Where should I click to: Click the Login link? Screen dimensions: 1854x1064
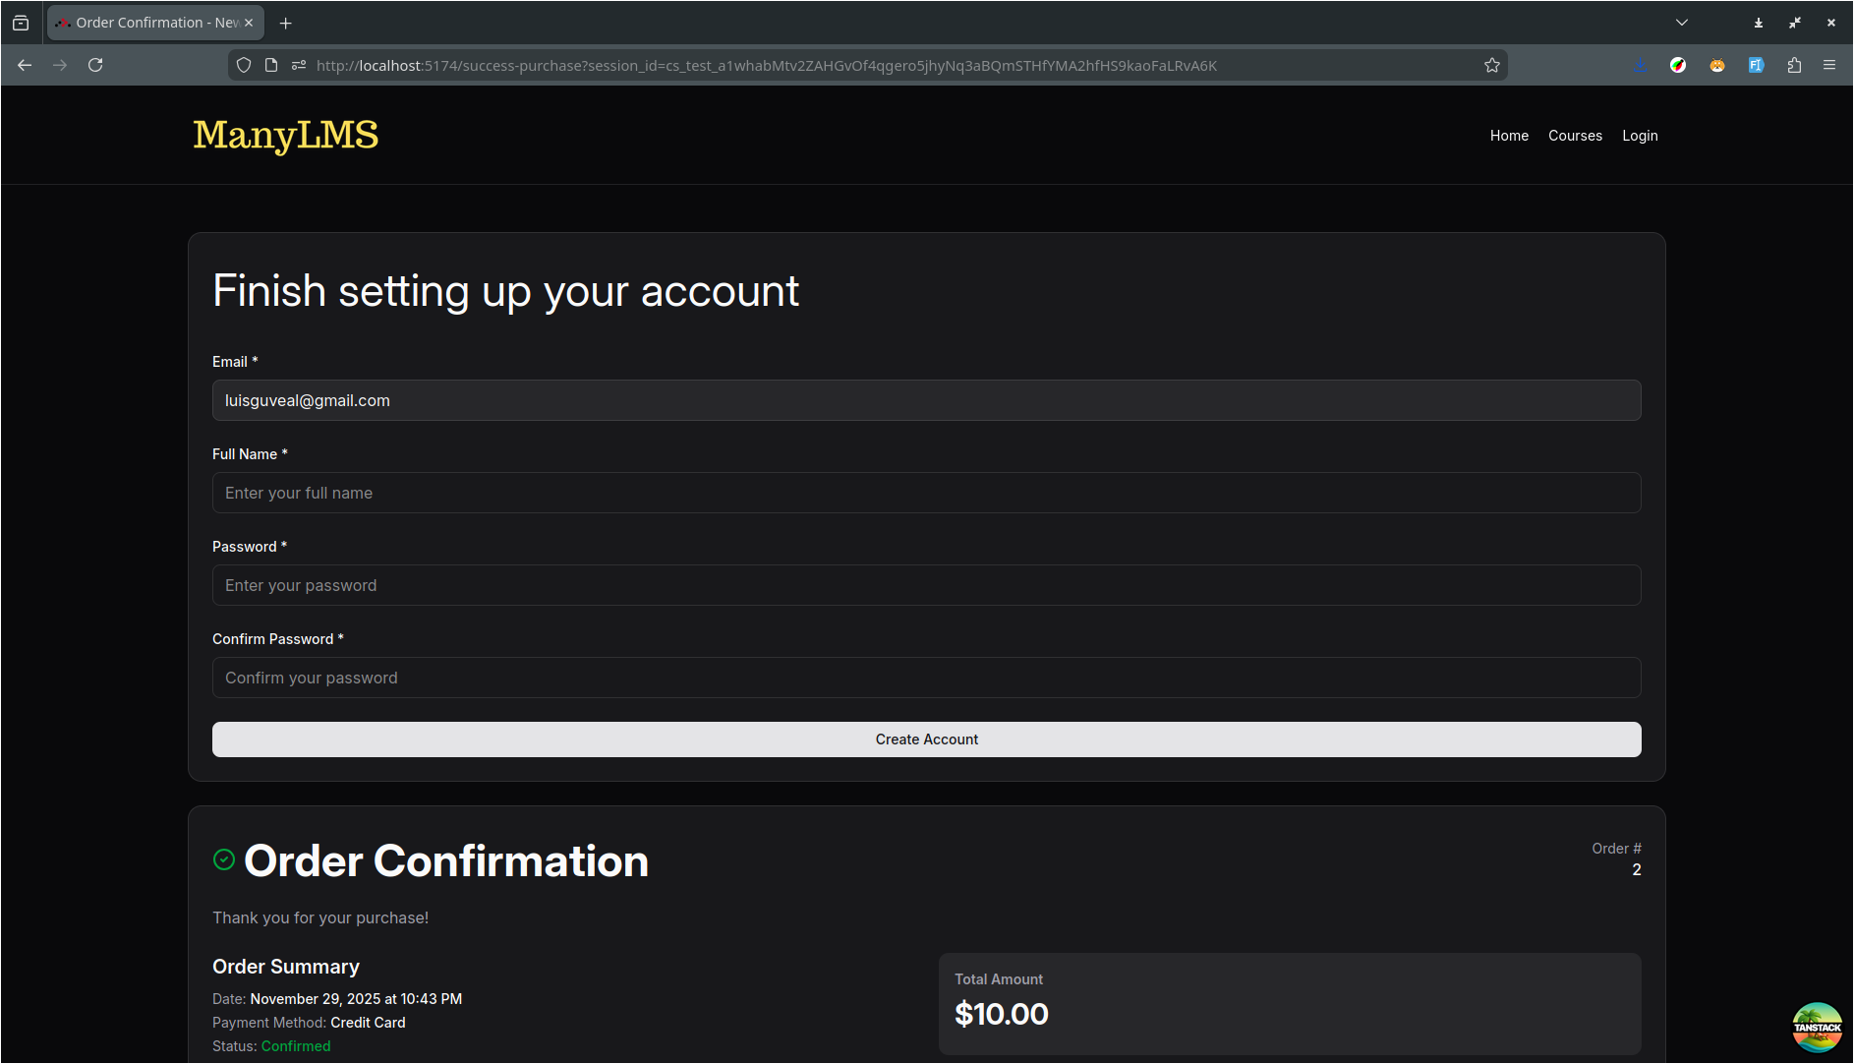pyautogui.click(x=1640, y=136)
